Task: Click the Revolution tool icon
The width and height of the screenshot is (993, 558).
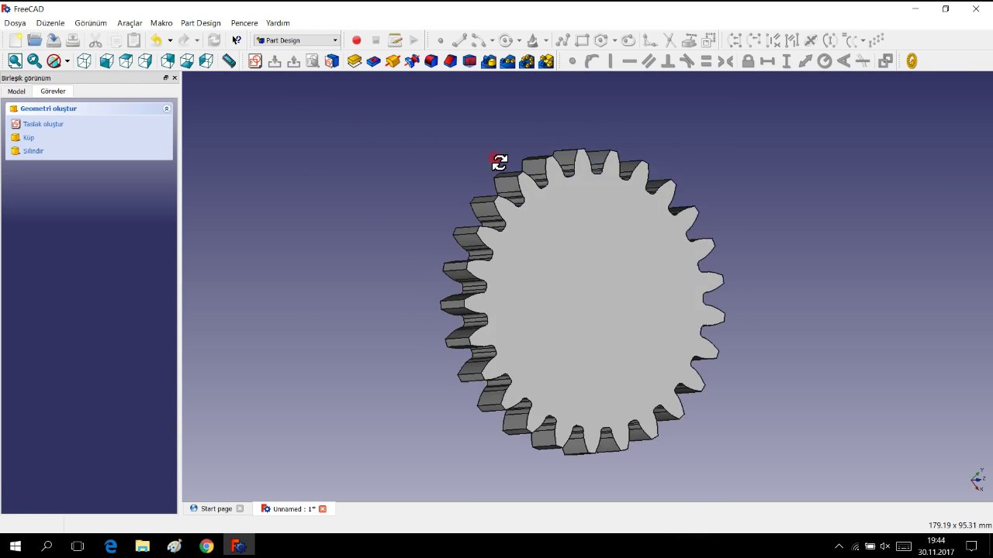Action: coord(393,61)
